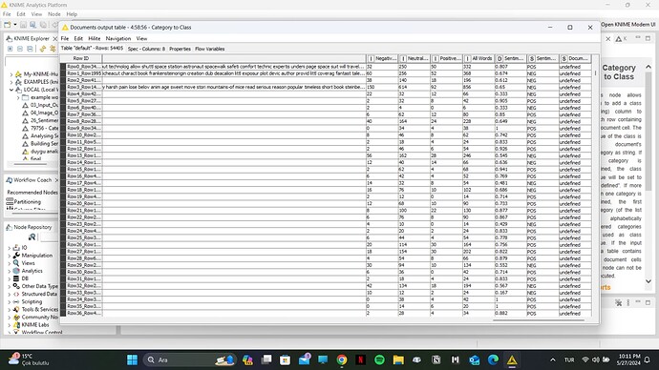
Task: Click the Neutral... column header
Action: [414, 59]
